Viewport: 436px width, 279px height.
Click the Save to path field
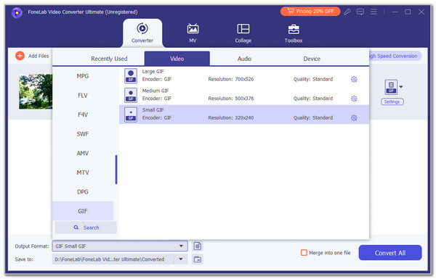click(113, 259)
